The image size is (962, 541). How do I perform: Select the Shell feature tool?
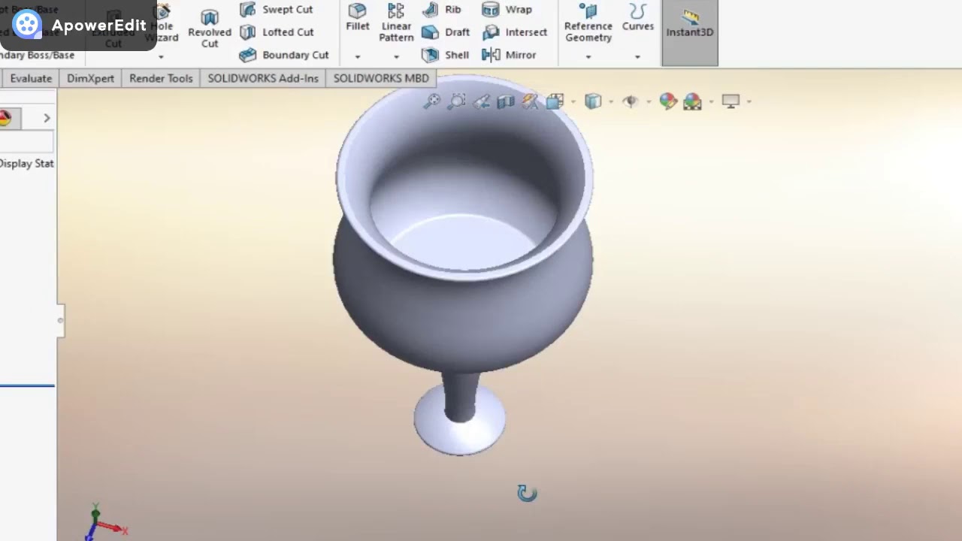445,55
